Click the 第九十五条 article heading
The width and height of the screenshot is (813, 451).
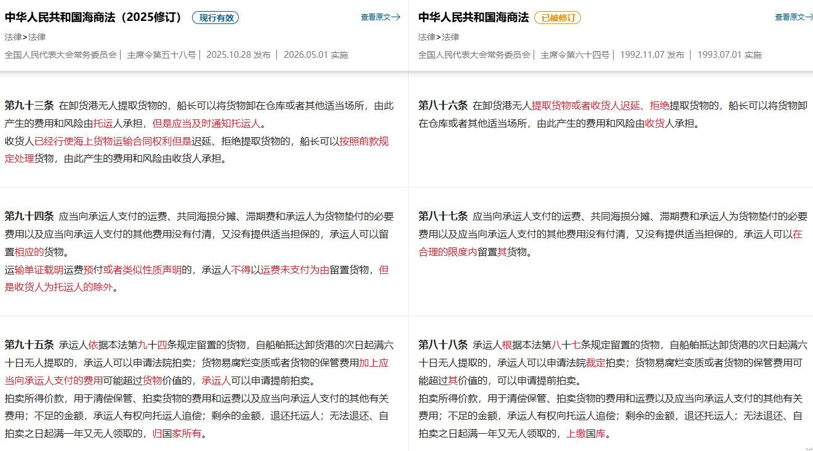click(29, 345)
